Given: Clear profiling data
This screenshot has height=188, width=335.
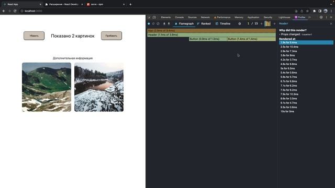Looking at the screenshot, I should tap(158, 23).
